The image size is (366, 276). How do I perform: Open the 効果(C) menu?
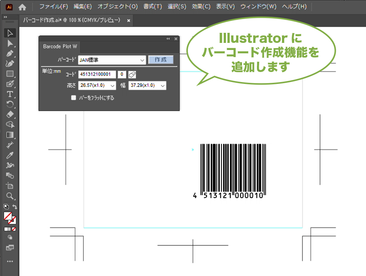[201, 7]
